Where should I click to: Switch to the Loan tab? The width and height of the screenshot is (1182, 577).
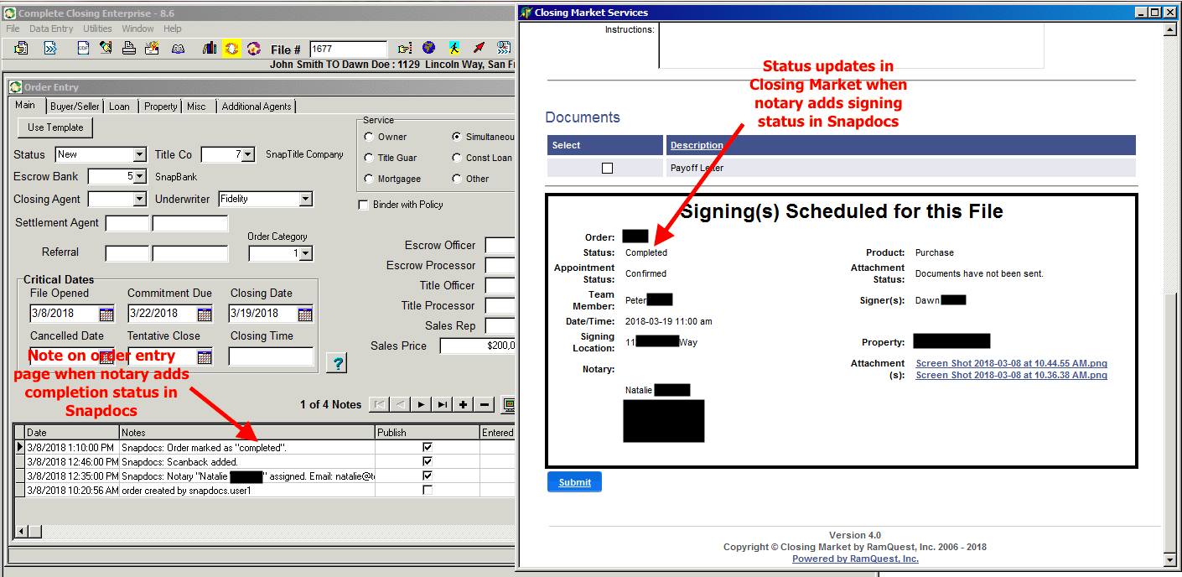119,107
